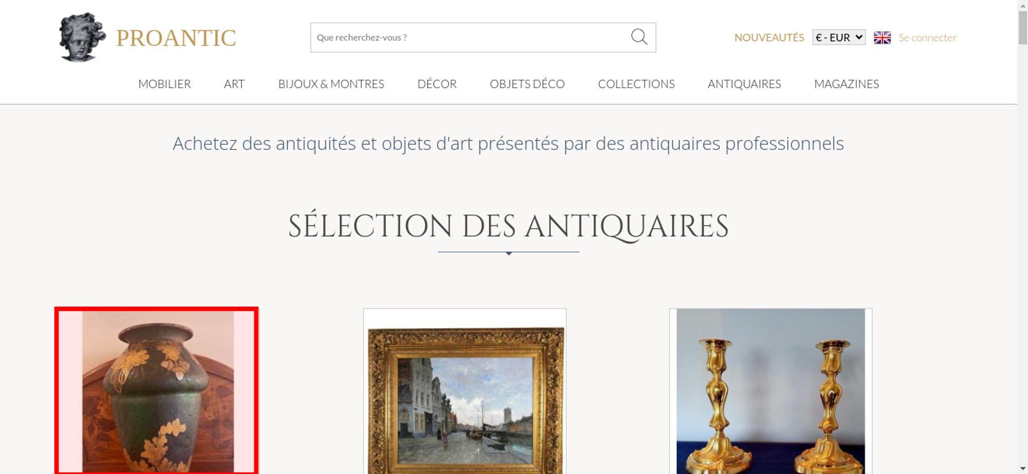Screen dimensions: 1028x474
Task: Open the Bijoux & Montres menu
Action: (x=331, y=84)
